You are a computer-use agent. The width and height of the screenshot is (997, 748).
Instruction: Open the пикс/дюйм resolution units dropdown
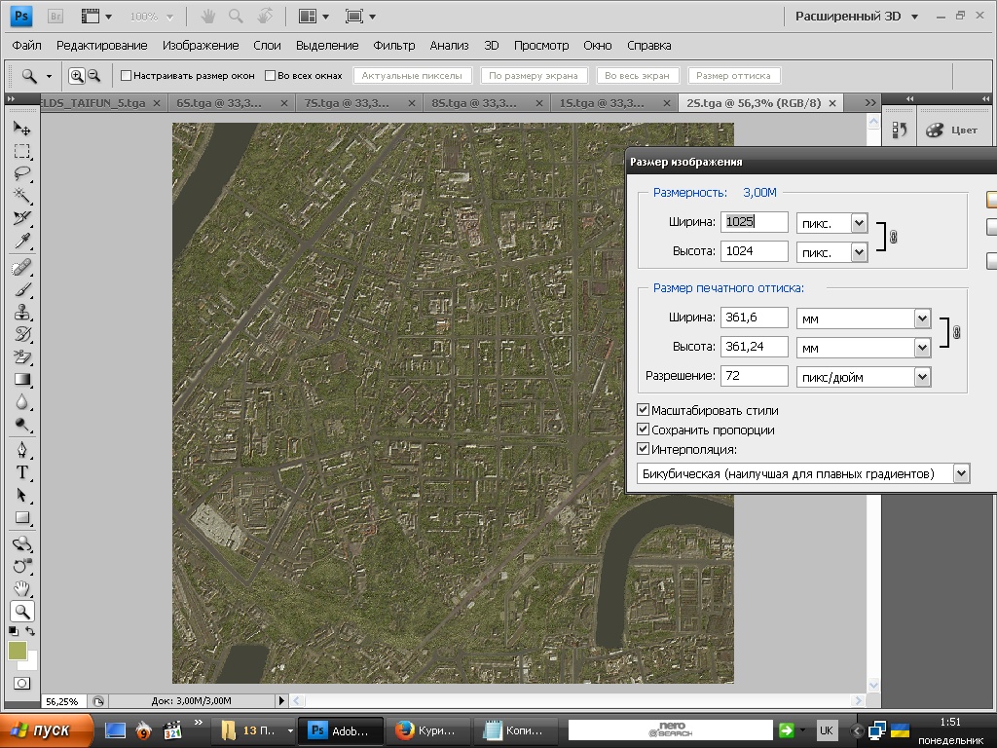[921, 376]
